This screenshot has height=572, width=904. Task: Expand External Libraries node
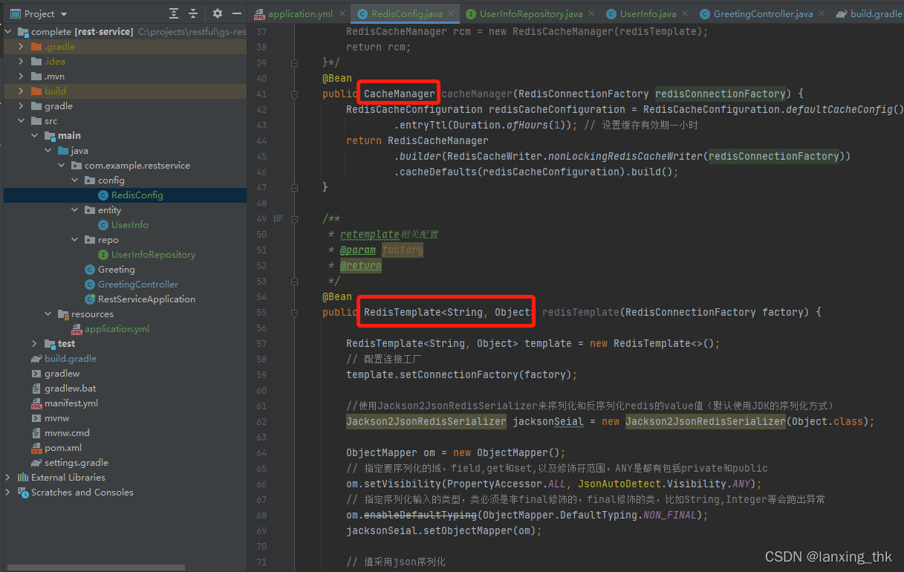8,478
